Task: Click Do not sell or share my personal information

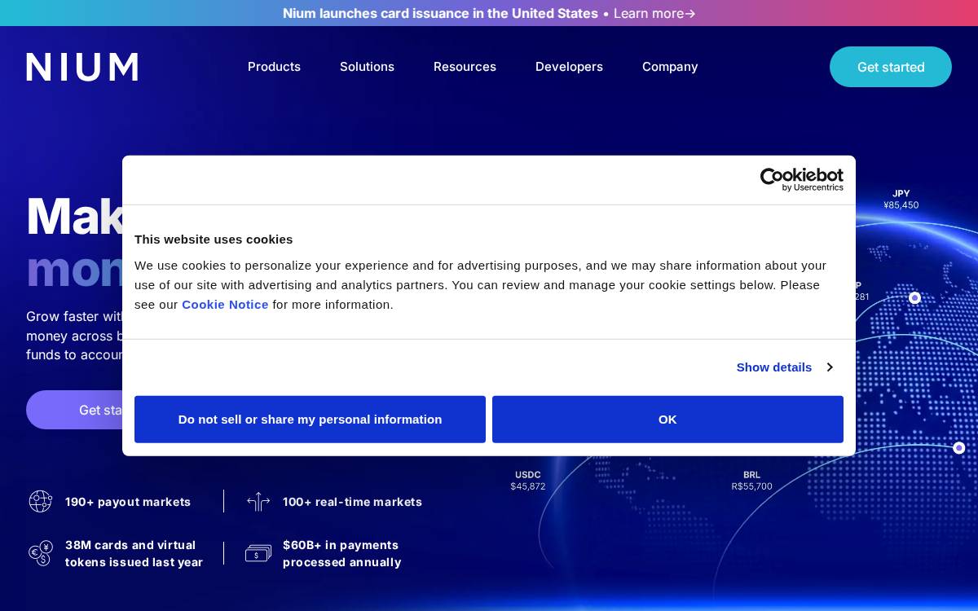Action: [x=310, y=420]
